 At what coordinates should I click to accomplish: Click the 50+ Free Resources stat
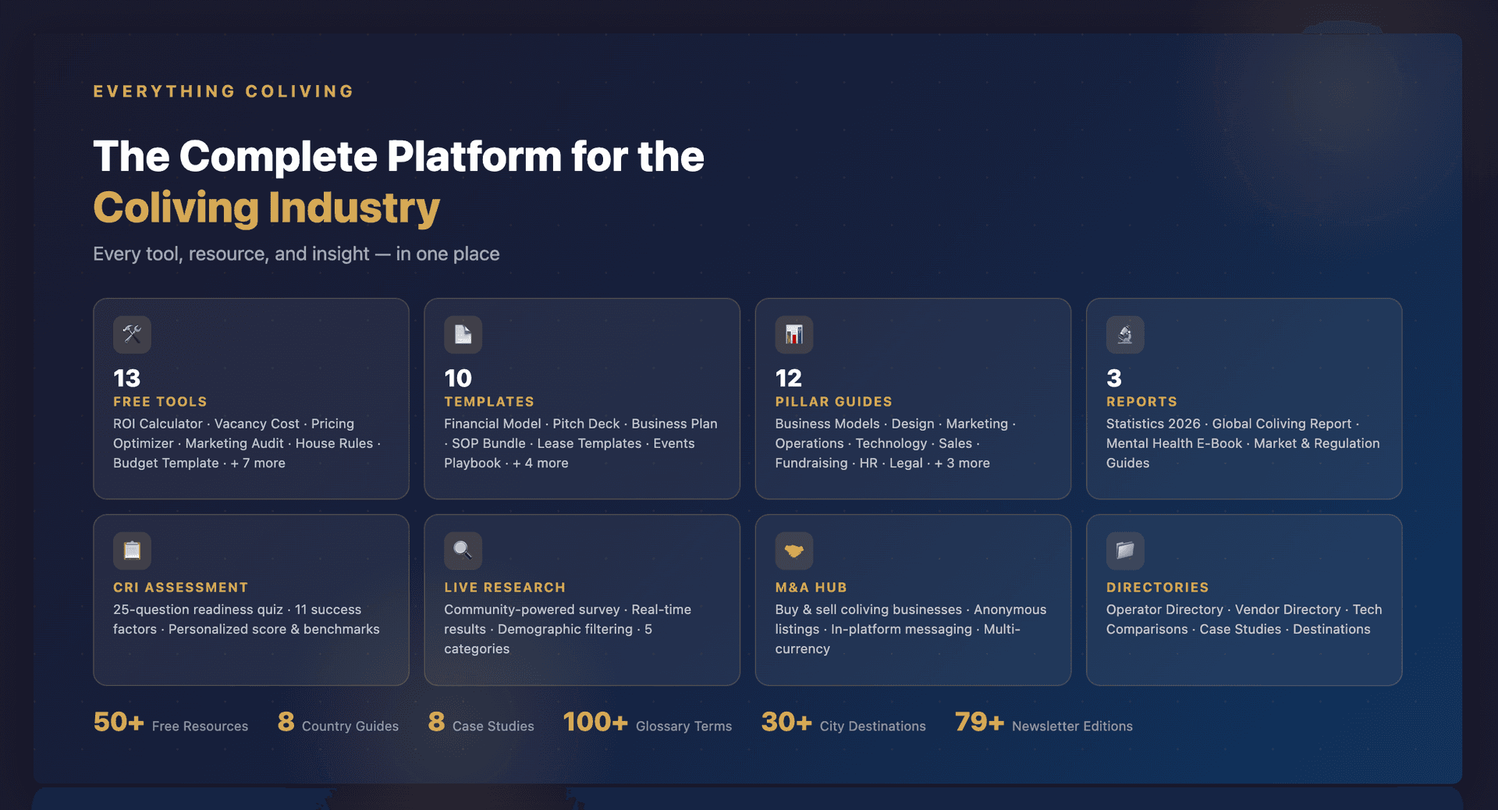170,724
